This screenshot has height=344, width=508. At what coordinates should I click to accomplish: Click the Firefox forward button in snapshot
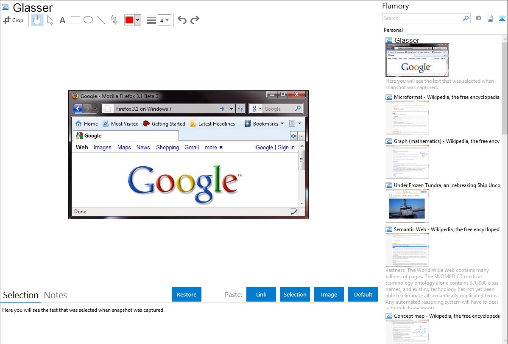87,109
